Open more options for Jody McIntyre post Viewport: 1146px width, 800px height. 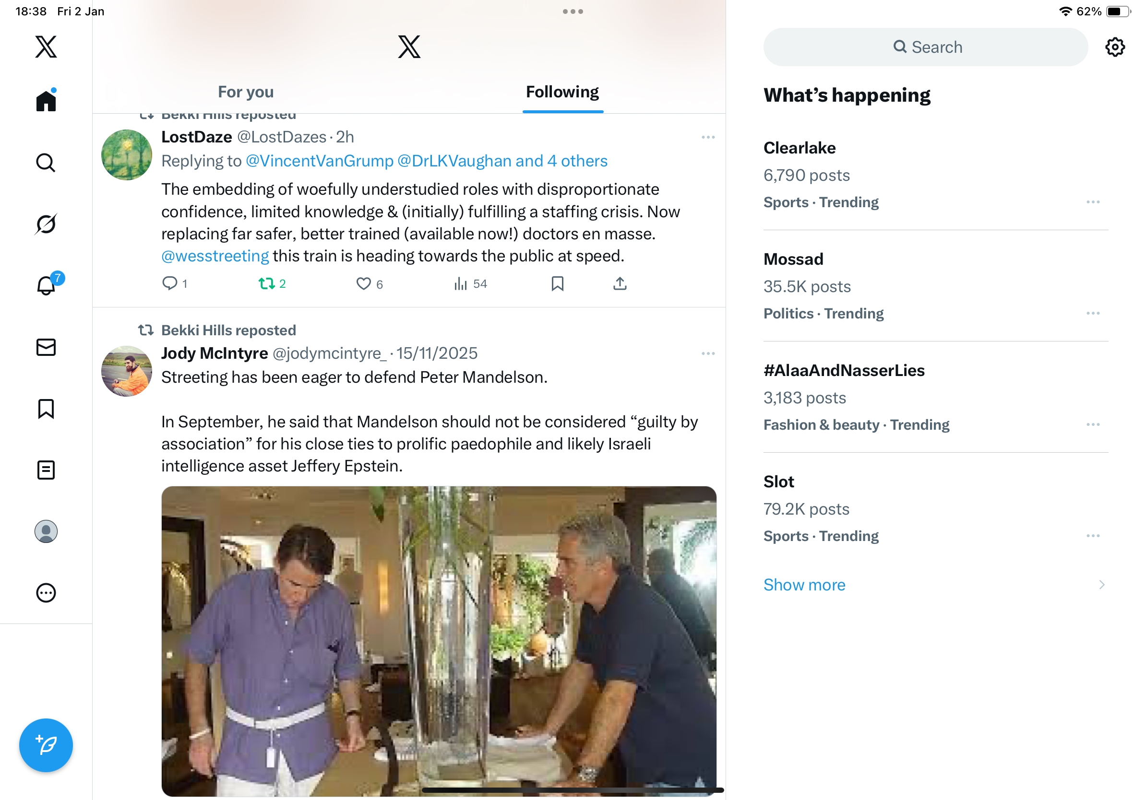[708, 353]
